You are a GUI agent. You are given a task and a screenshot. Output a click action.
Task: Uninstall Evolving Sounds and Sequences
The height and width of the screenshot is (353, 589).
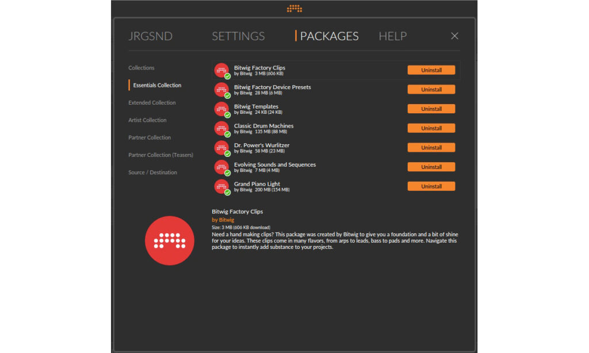coord(431,167)
